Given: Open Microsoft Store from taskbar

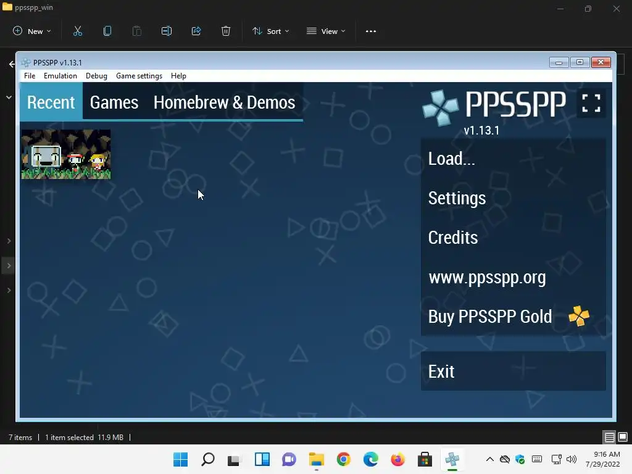Looking at the screenshot, I should click(425, 459).
